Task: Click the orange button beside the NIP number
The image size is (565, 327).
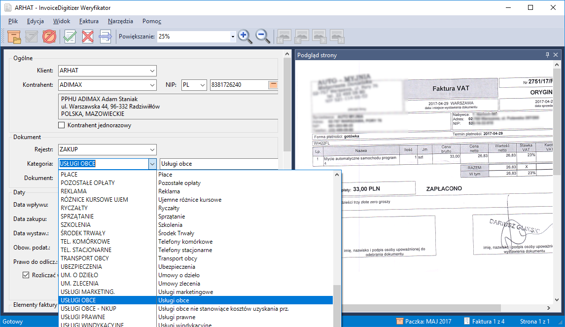Action: 273,85
